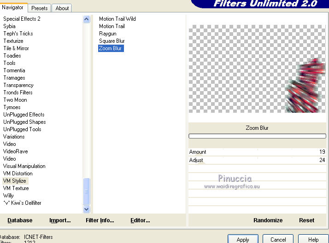Select the Tramages category
This screenshot has width=329, height=243.
pyautogui.click(x=14, y=78)
